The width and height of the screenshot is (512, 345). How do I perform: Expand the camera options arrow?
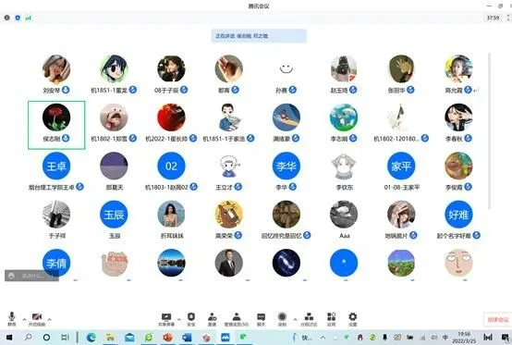pyautogui.click(x=49, y=319)
